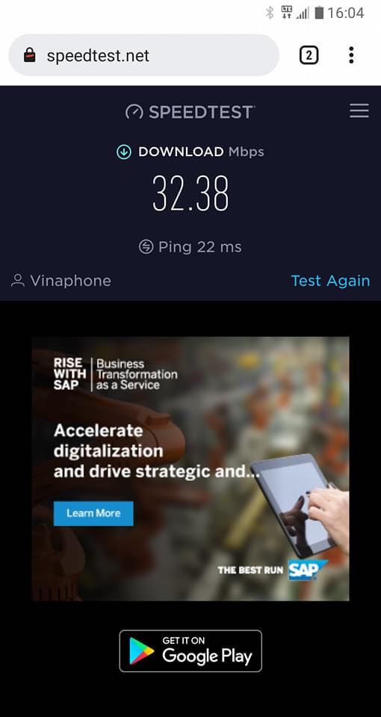
Task: Focus the speedtest.net address bar
Action: [143, 55]
